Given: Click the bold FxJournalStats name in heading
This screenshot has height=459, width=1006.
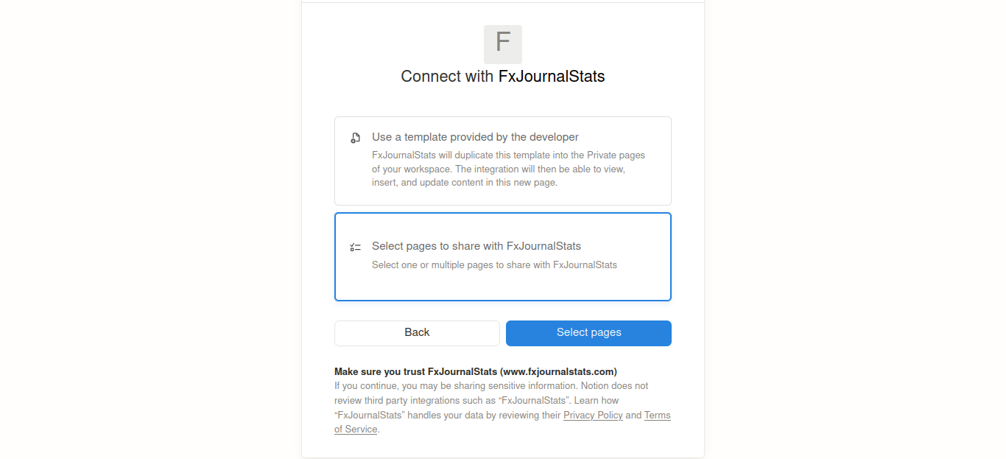Looking at the screenshot, I should [x=552, y=77].
